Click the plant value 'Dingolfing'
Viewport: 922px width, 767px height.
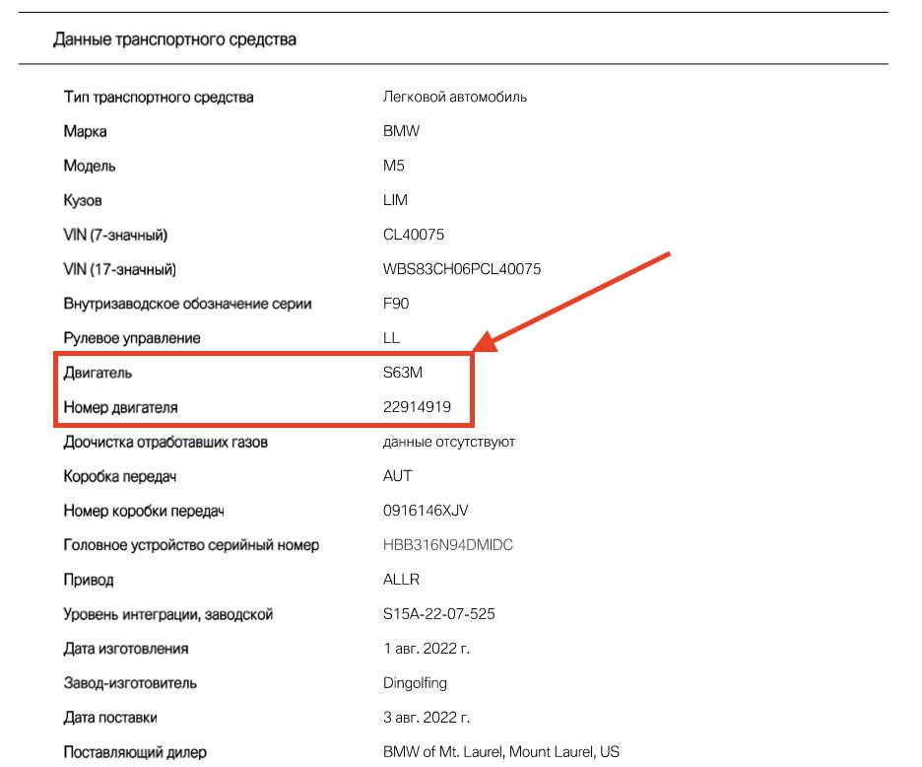[x=415, y=683]
